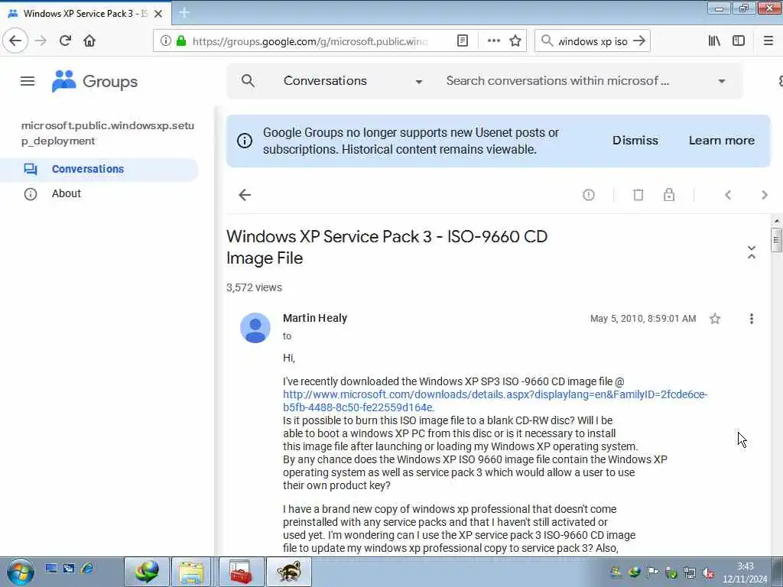Open Internet Explorer from quick launch
Screen dimensions: 783x587
point(87,568)
